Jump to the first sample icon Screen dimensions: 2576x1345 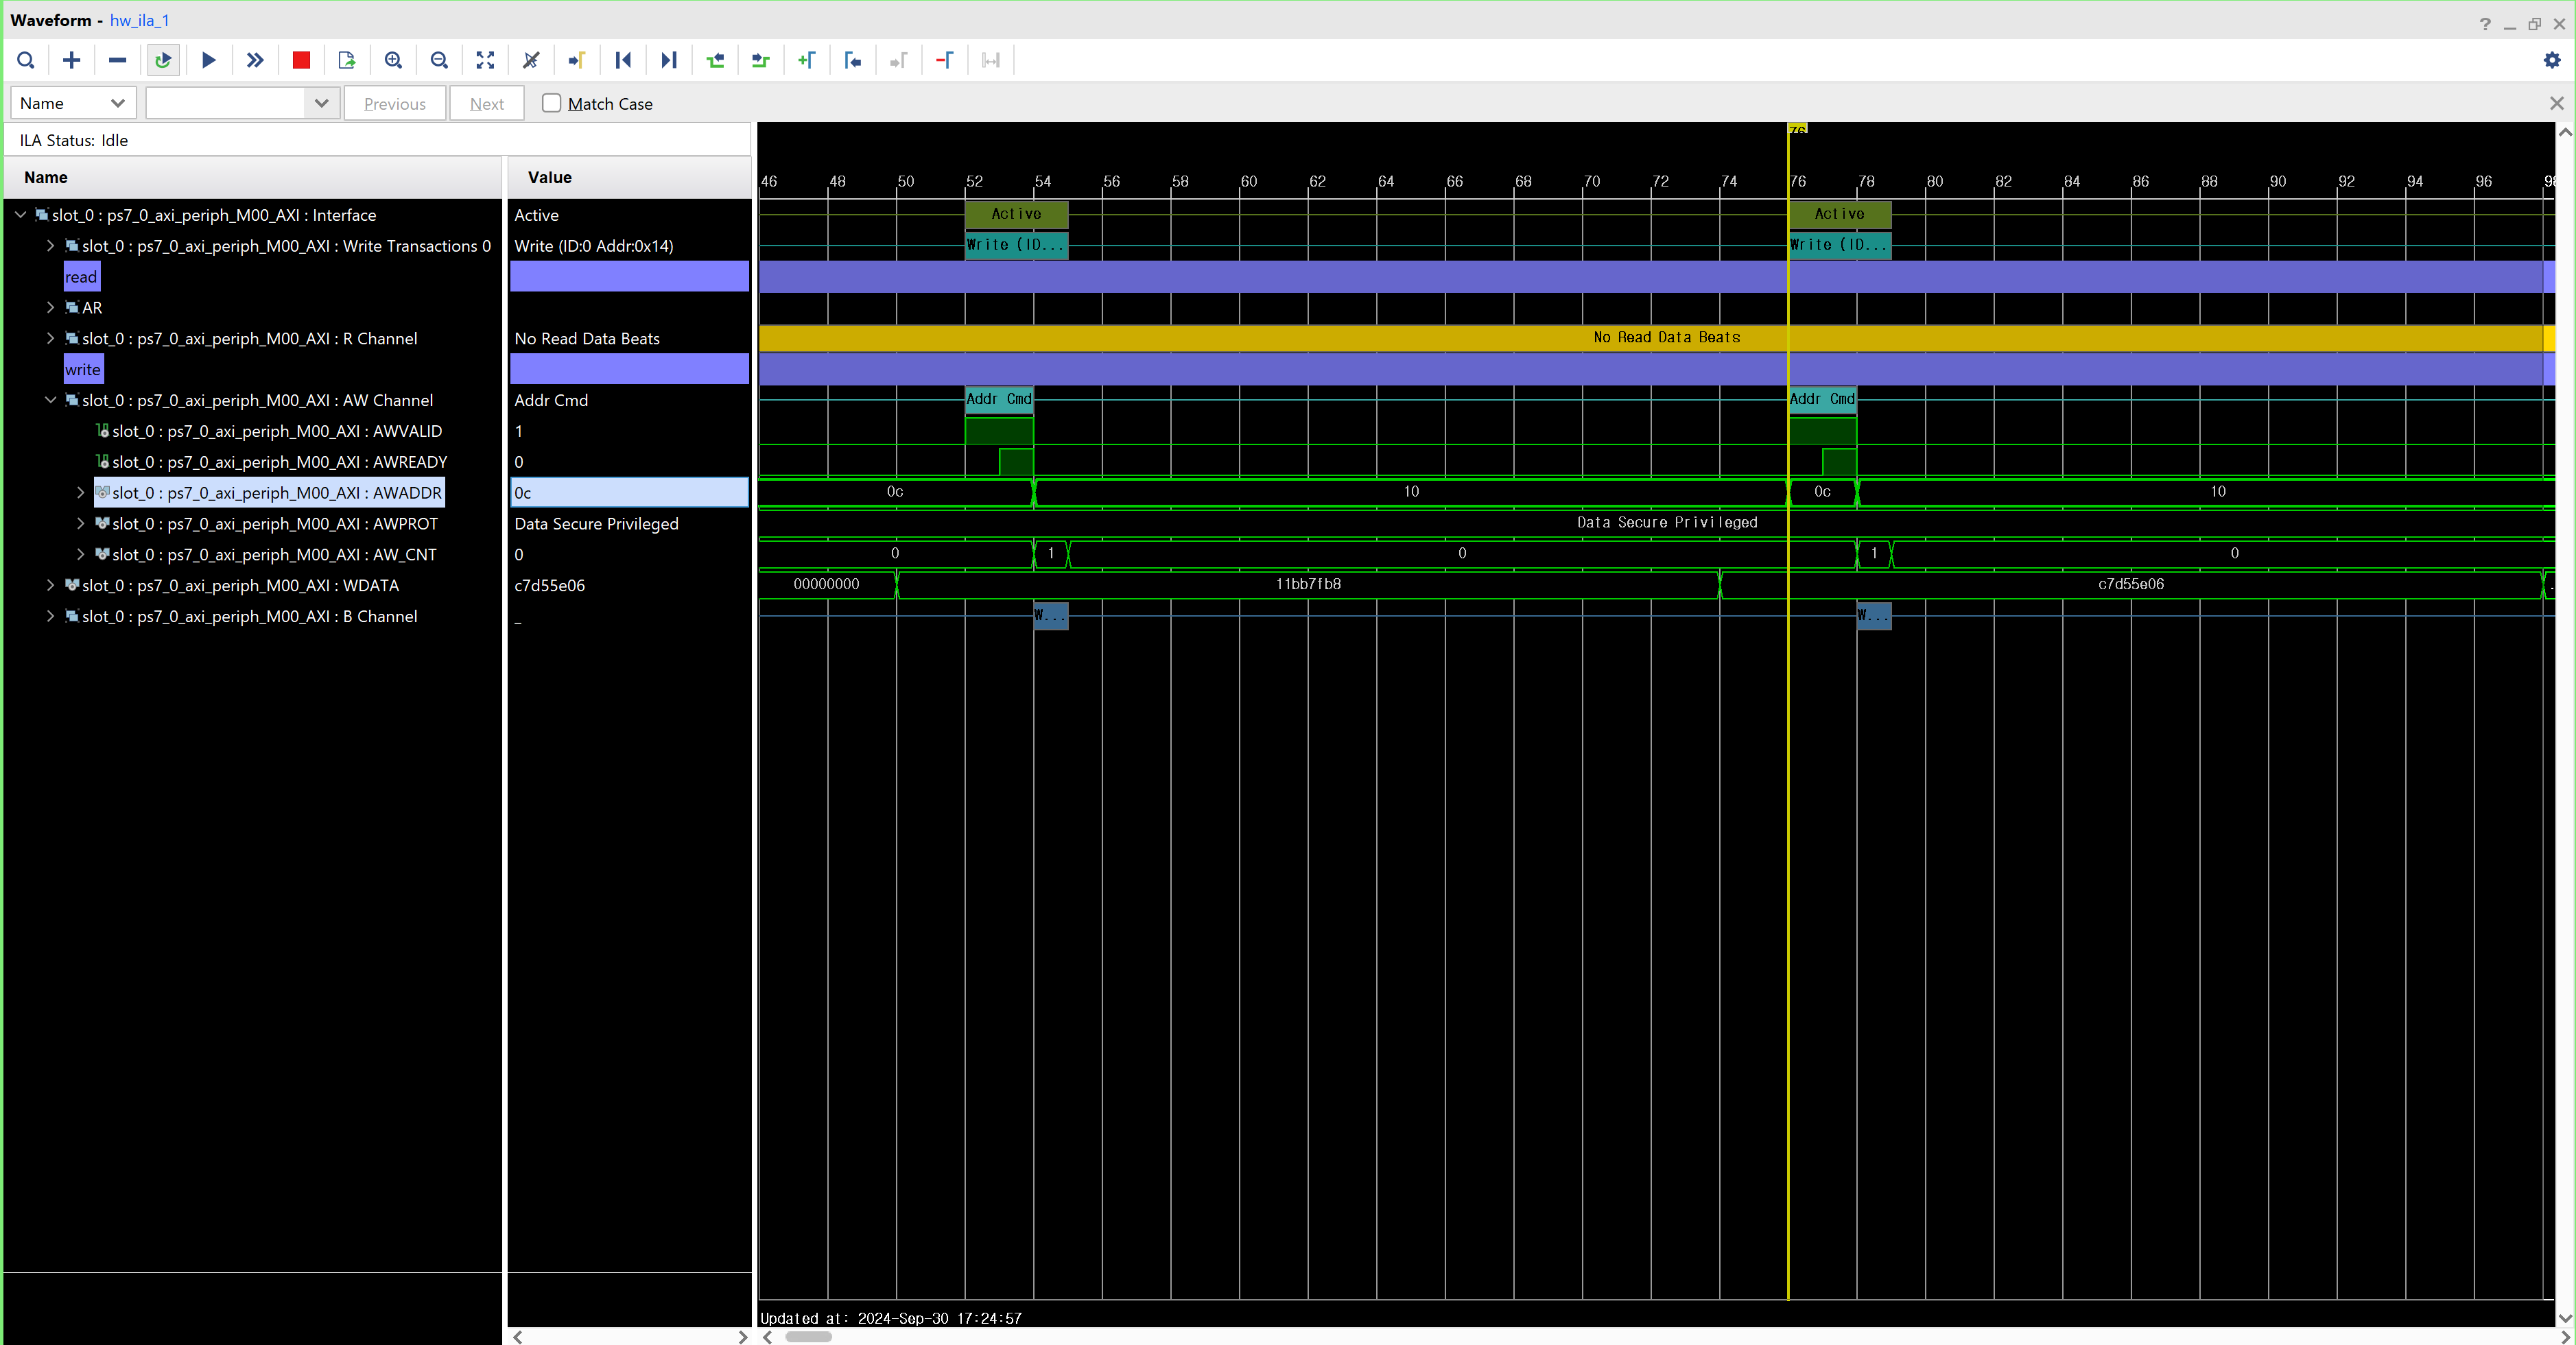pyautogui.click(x=623, y=60)
